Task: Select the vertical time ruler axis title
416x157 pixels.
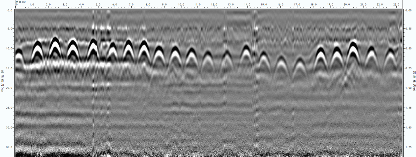Action: click(x=2, y=80)
